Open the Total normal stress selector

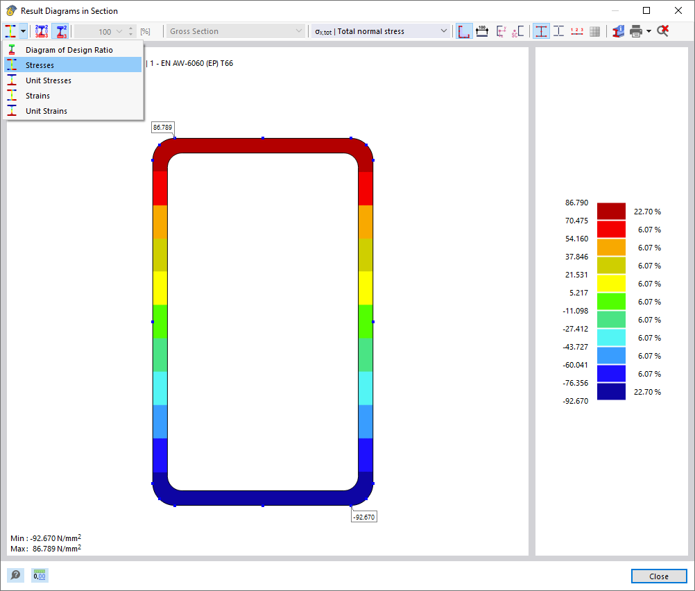(380, 31)
